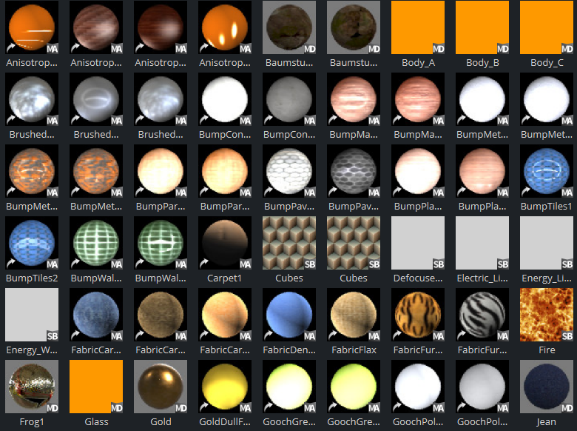This screenshot has height=431, width=577.
Task: Click the Body_B material thumbnail
Action: 482,27
